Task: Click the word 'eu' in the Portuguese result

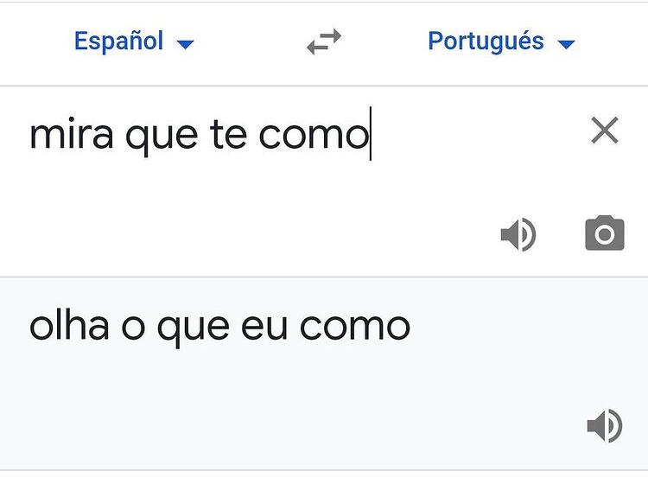Action: coord(264,328)
